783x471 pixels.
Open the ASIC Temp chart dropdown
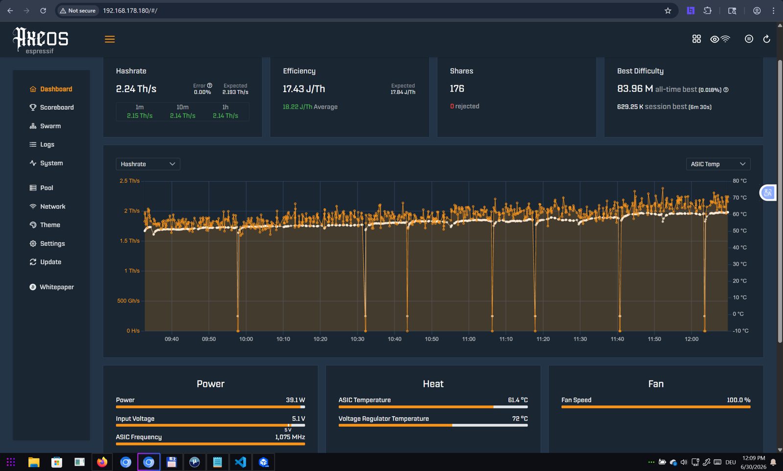pyautogui.click(x=718, y=164)
